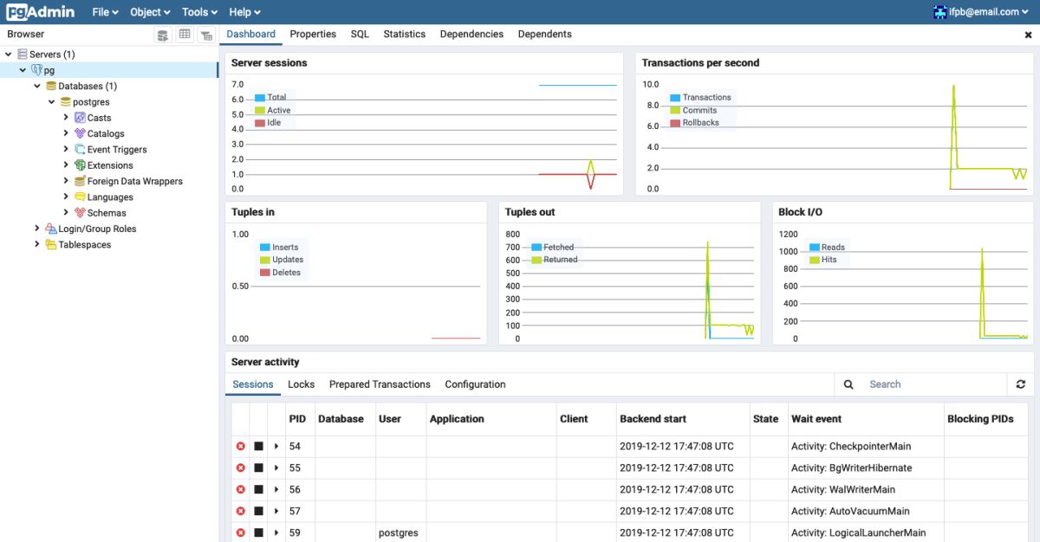The width and height of the screenshot is (1040, 542).
Task: Click the Extensions node icon
Action: [x=80, y=165]
